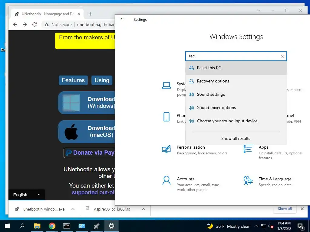This screenshot has height=232, width=310.
Task: Open the Personalization settings icon
Action: pyautogui.click(x=166, y=149)
